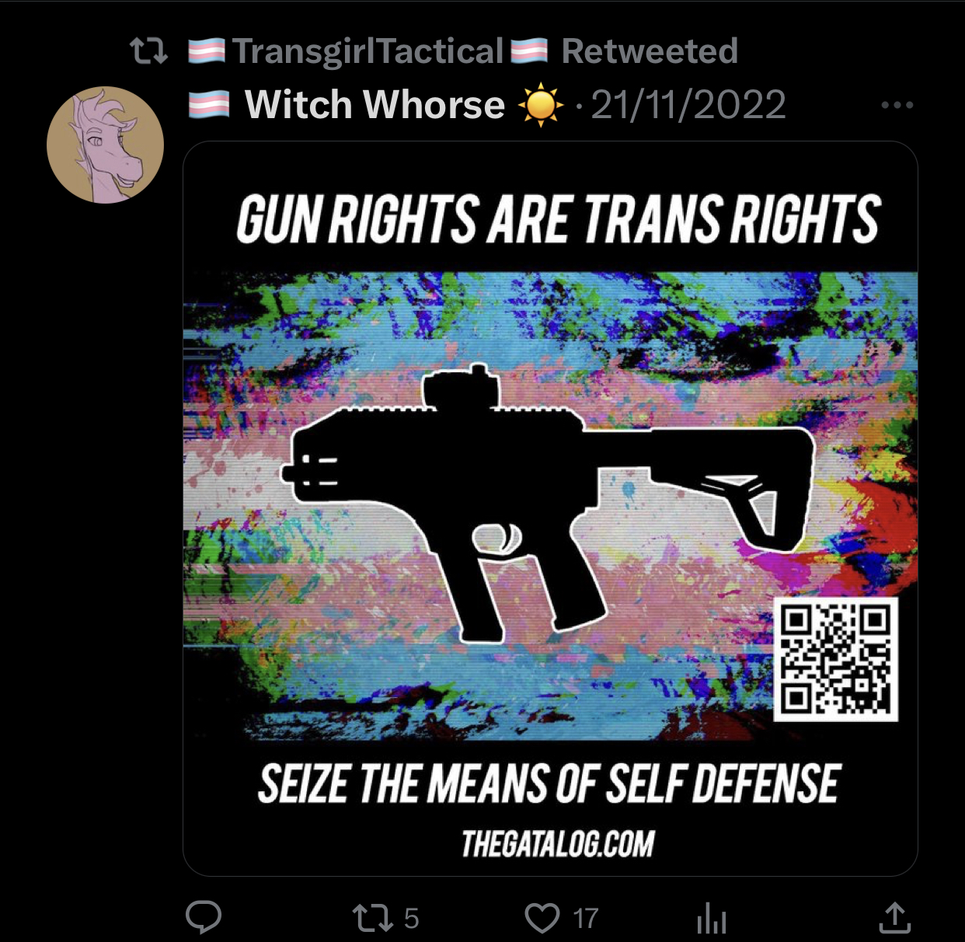Click the QR code in the image
The width and height of the screenshot is (965, 942).
(x=836, y=659)
